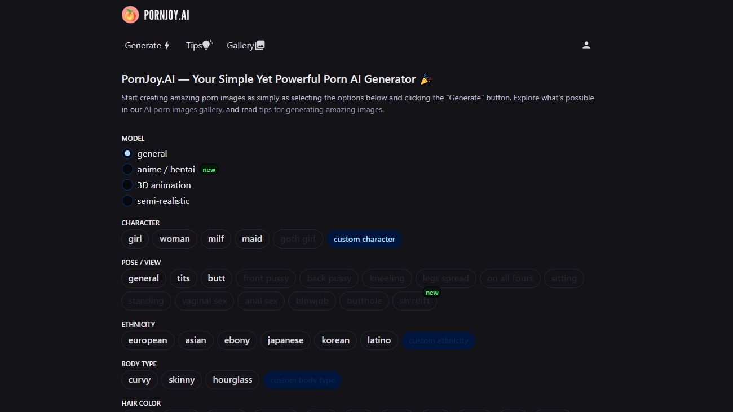Click the Tips lightbulb icon

(207, 45)
